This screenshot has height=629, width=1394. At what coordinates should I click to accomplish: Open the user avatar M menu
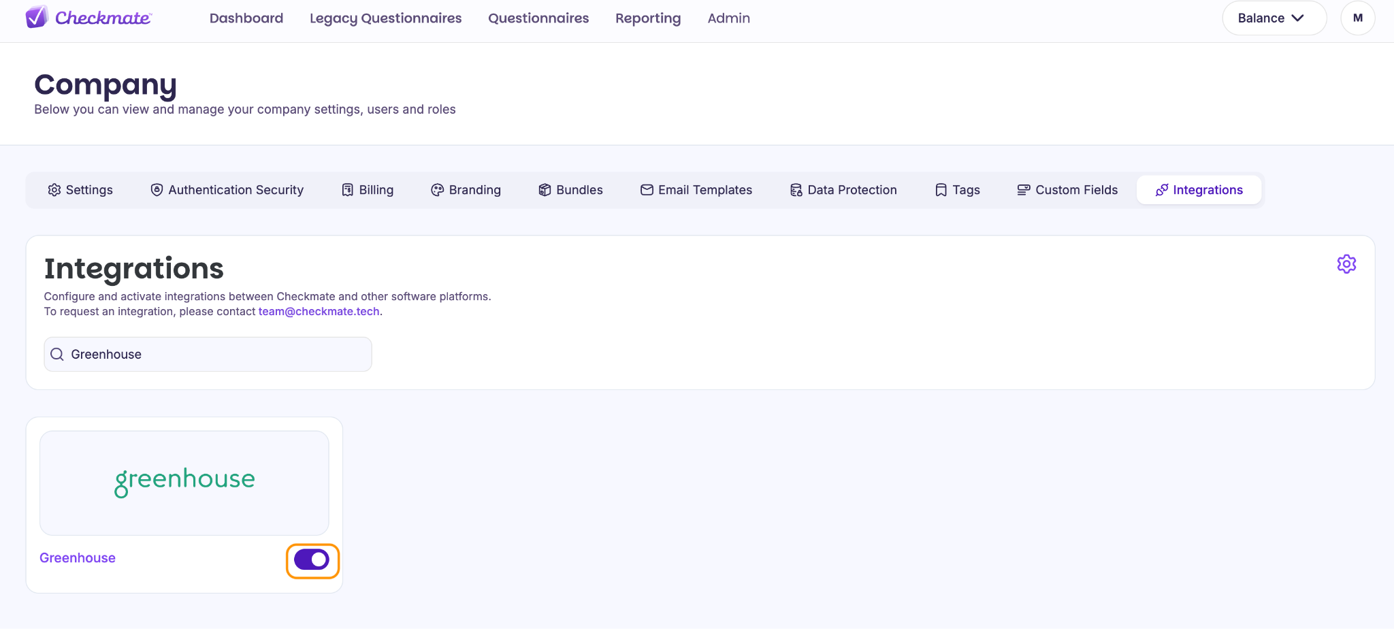click(x=1357, y=18)
